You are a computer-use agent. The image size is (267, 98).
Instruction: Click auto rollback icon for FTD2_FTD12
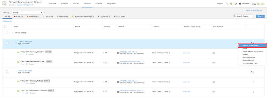pyautogui.click(x=214, y=92)
